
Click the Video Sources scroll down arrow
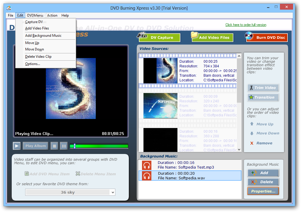click(x=239, y=150)
